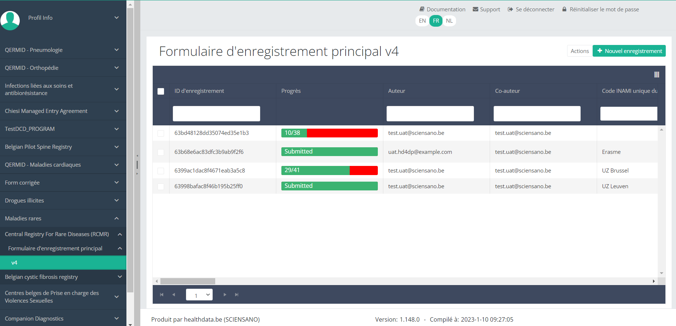This screenshot has height=326, width=676.
Task: Open the page number dropdown
Action: (x=199, y=295)
